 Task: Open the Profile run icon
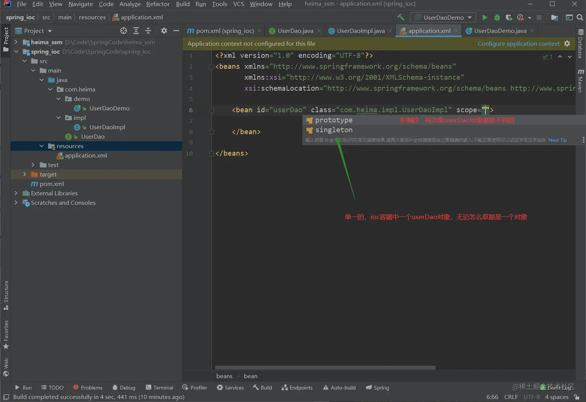click(x=521, y=17)
